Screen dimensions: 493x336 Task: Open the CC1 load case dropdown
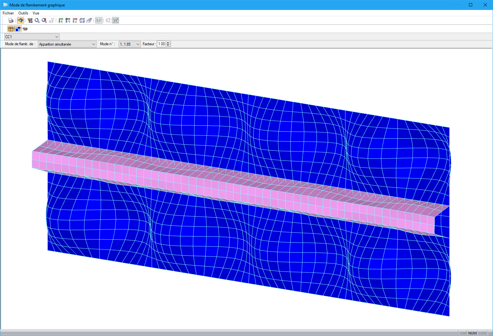(32, 37)
